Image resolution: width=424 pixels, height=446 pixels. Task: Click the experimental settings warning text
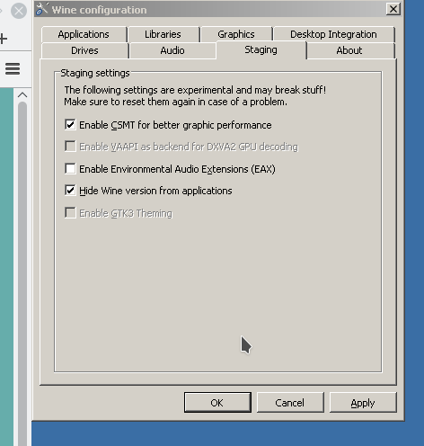pos(195,96)
